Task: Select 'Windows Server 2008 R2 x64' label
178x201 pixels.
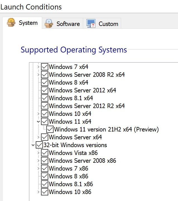Action: point(87,75)
